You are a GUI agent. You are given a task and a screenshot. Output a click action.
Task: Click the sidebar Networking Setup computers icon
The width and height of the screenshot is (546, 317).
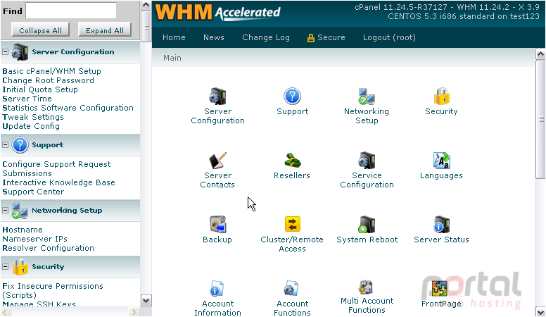click(x=20, y=211)
